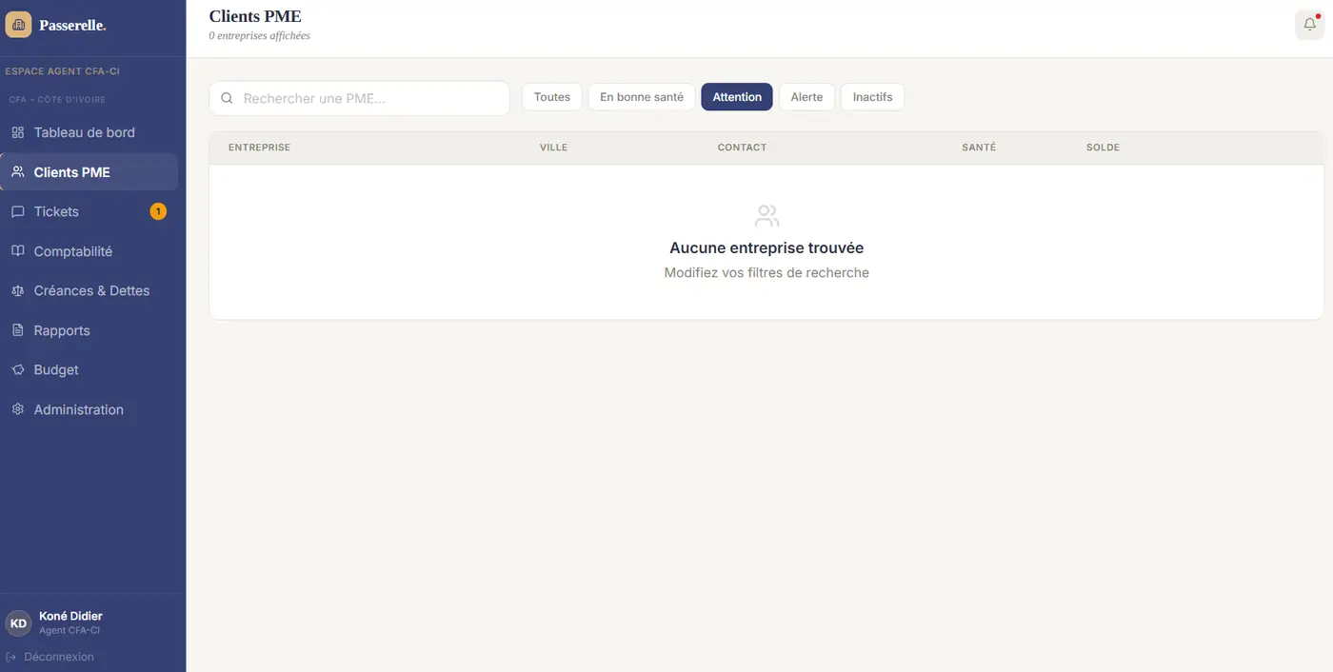Click "0 entreprises affichées" subtitle
Screen dimensions: 1333x672
pyautogui.click(x=259, y=36)
